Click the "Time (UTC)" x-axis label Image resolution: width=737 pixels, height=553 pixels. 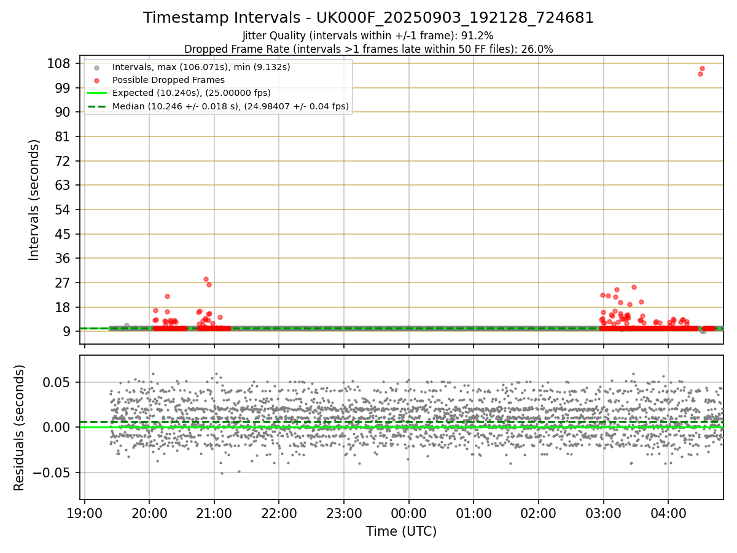coord(402,531)
